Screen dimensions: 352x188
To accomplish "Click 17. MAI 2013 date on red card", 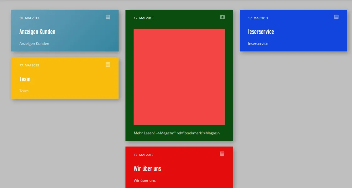I will 143,155.
